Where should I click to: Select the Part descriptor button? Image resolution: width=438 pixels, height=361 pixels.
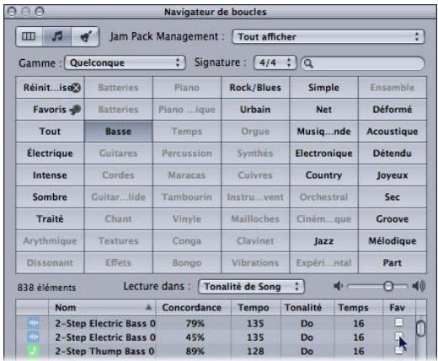click(x=393, y=263)
